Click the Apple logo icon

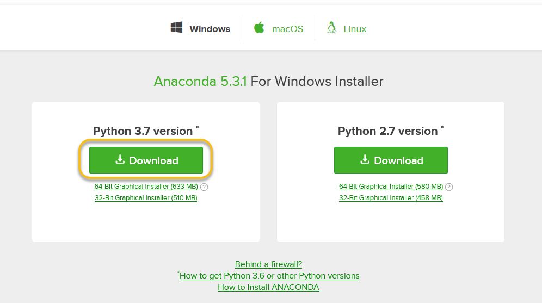click(x=259, y=27)
